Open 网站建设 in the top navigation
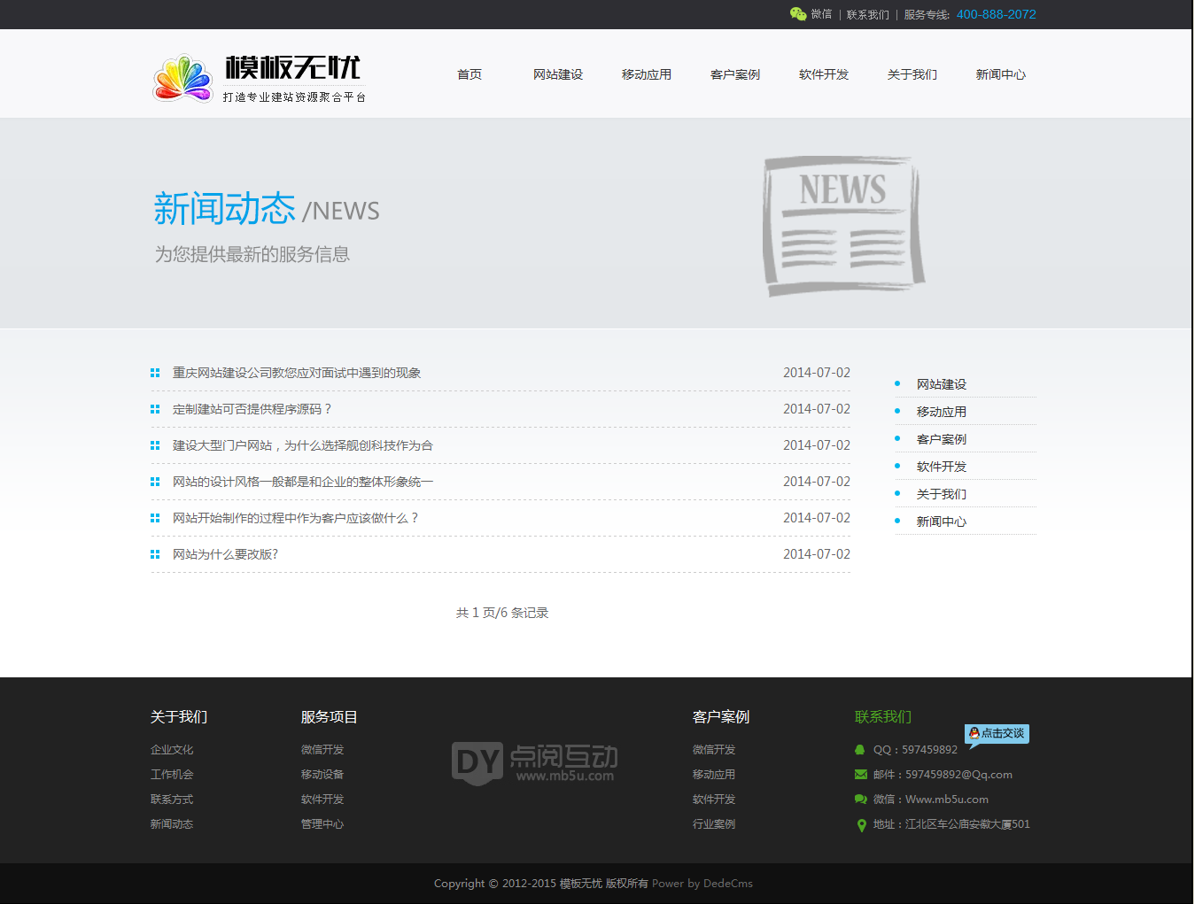 558,74
